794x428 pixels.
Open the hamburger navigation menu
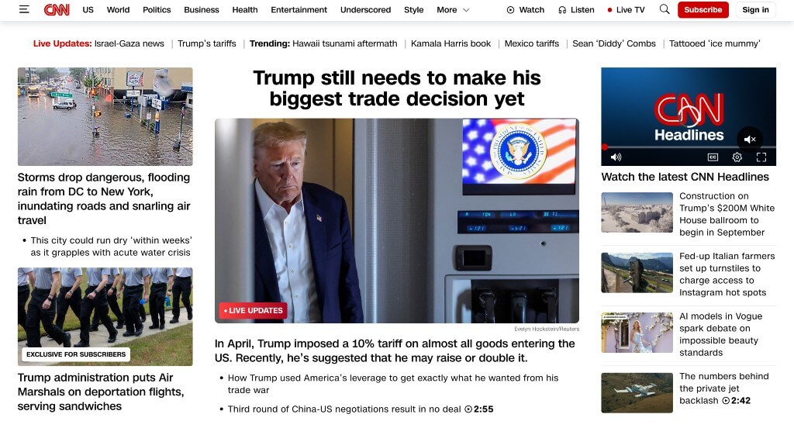[x=24, y=9]
